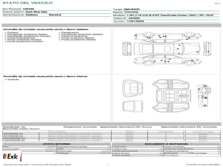Click the 'Arval Service Lease Italia' footer address
The width and height of the screenshot is (223, 167).
click(x=37, y=164)
